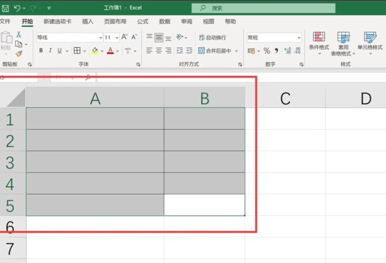Open 条件格式 conditional formatting
This screenshot has height=263, width=386.
(319, 43)
